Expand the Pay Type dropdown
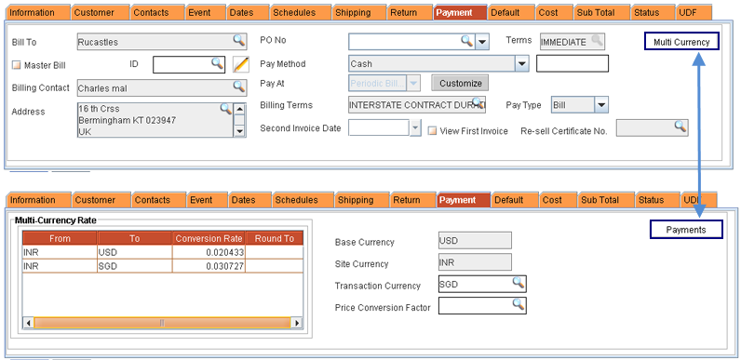The width and height of the screenshot is (741, 360). (x=601, y=105)
